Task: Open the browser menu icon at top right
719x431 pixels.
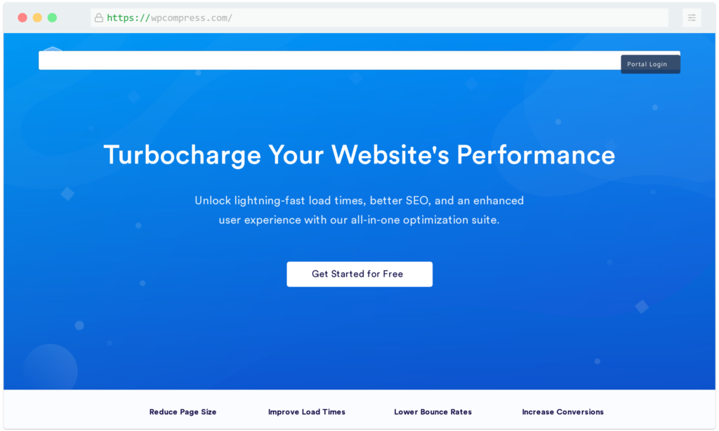Action: [x=692, y=18]
